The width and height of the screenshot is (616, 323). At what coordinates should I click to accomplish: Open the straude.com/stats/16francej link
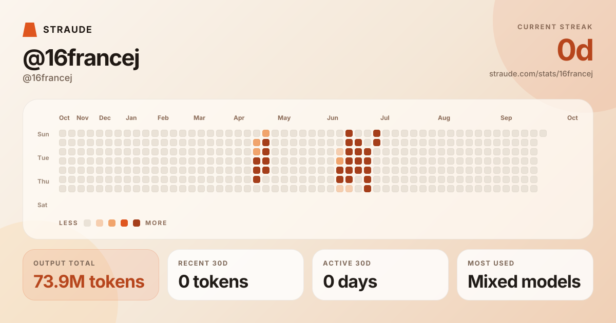[x=541, y=74]
